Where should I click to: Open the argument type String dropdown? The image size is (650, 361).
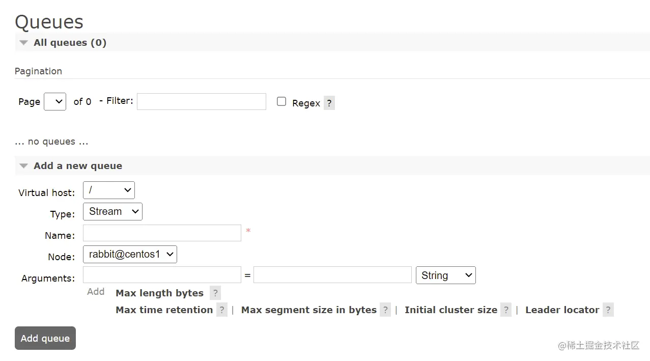[x=445, y=275]
